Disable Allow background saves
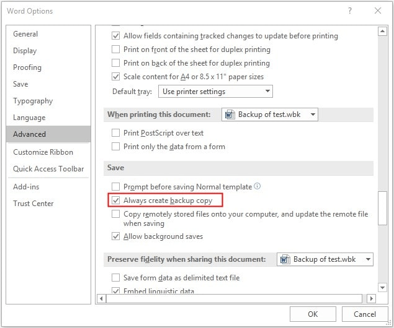The width and height of the screenshot is (394, 328). coord(115,236)
